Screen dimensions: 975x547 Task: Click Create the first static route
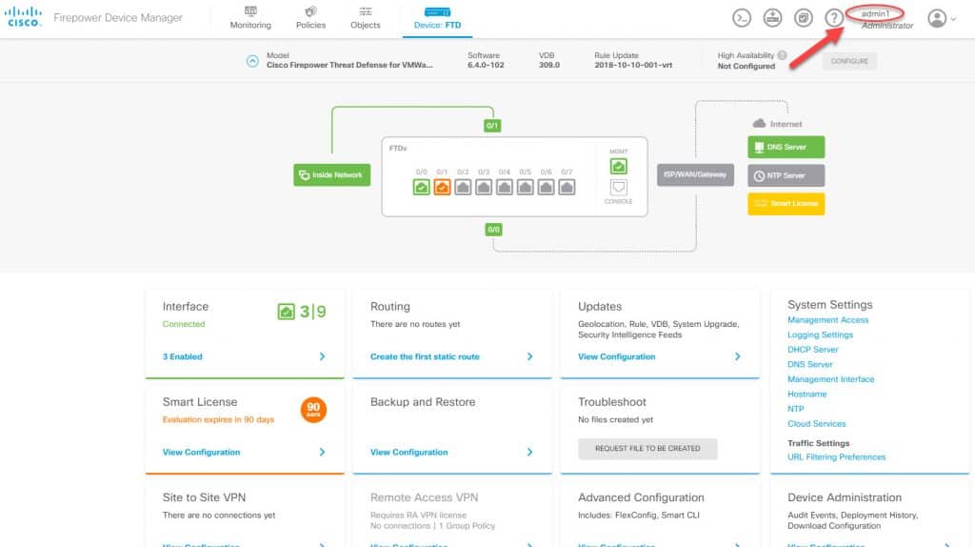point(425,356)
